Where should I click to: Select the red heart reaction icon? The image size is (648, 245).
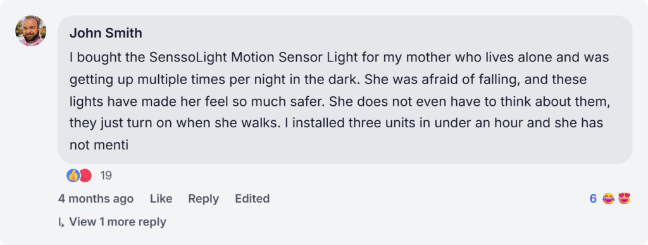(x=85, y=175)
